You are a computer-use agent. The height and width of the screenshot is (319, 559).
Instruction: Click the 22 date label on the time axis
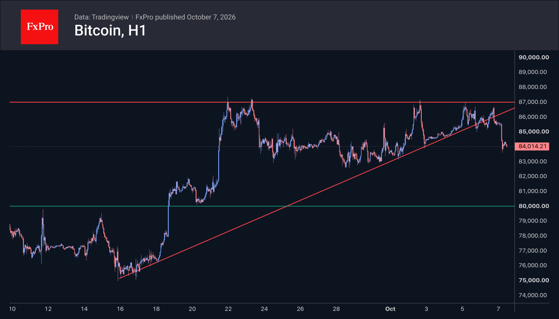click(x=228, y=309)
